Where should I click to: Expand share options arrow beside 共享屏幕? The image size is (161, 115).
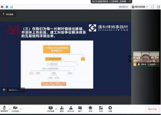pos(56,109)
